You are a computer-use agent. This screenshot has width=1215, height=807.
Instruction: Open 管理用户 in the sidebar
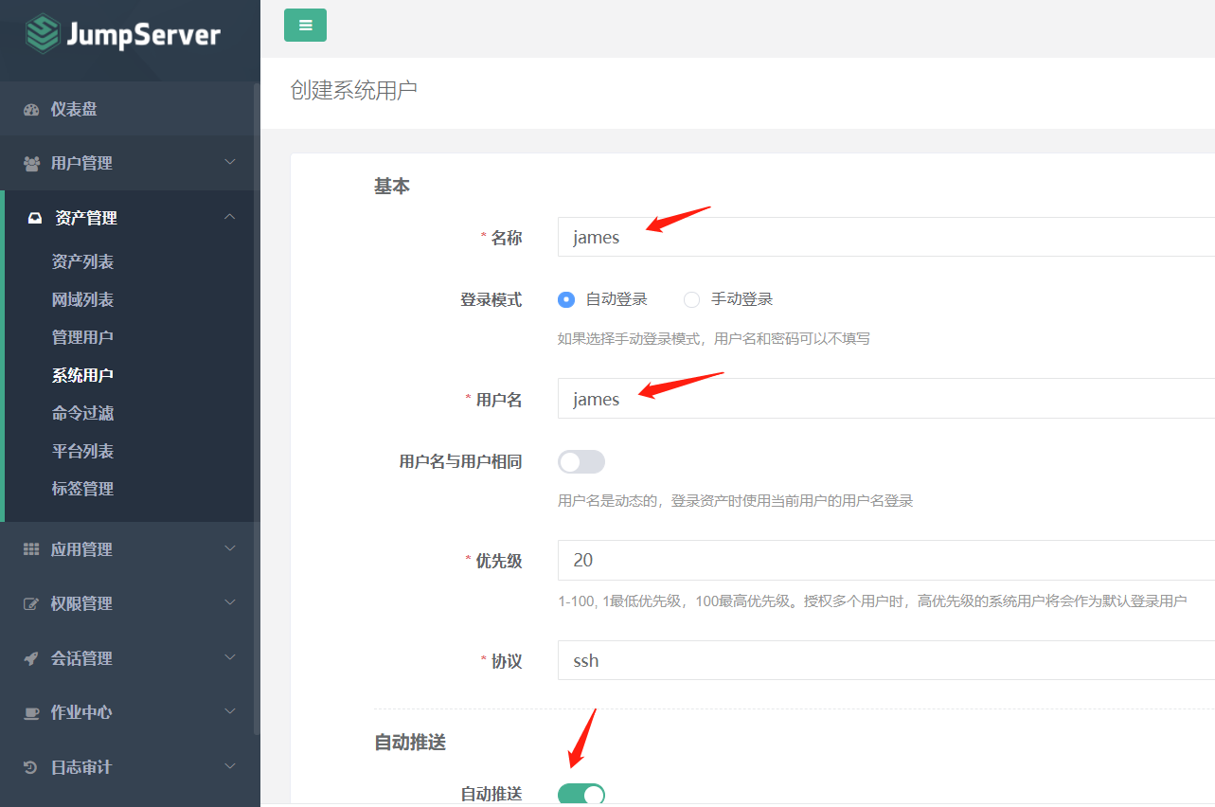(82, 337)
